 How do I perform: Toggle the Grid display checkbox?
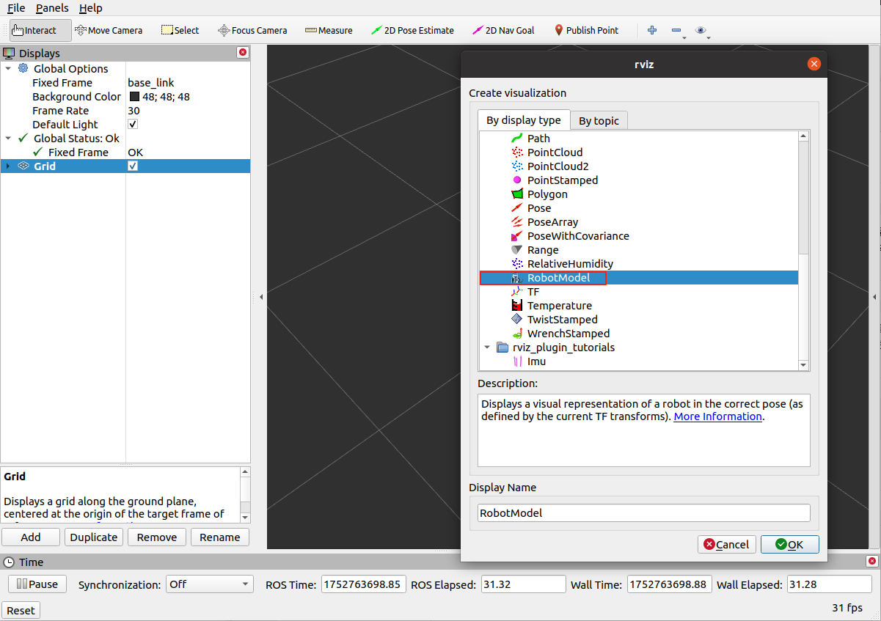click(x=133, y=166)
